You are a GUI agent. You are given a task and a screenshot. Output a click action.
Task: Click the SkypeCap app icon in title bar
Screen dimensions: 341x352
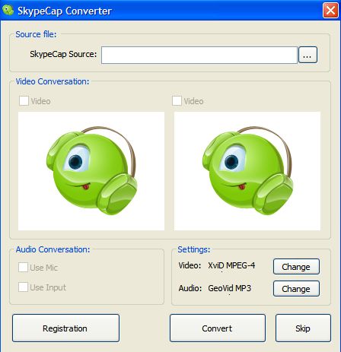coord(8,11)
